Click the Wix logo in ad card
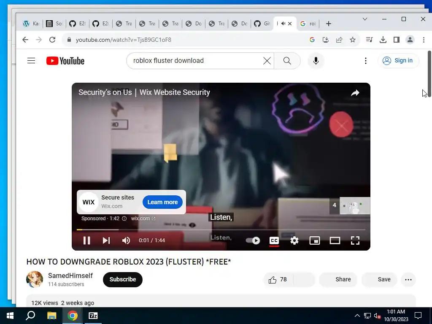Image resolution: width=432 pixels, height=324 pixels. 89,202
